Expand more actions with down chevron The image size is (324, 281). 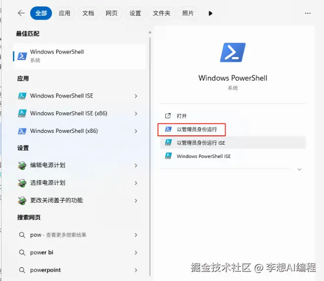pyautogui.click(x=299, y=169)
